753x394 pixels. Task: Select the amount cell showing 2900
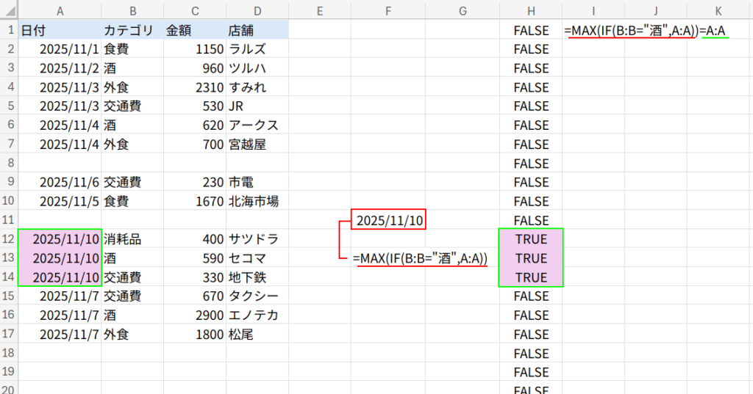coord(194,315)
